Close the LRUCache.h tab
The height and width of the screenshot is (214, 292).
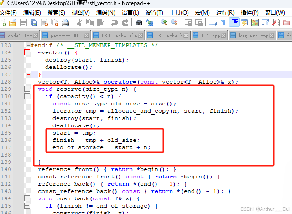pyautogui.click(x=186, y=36)
